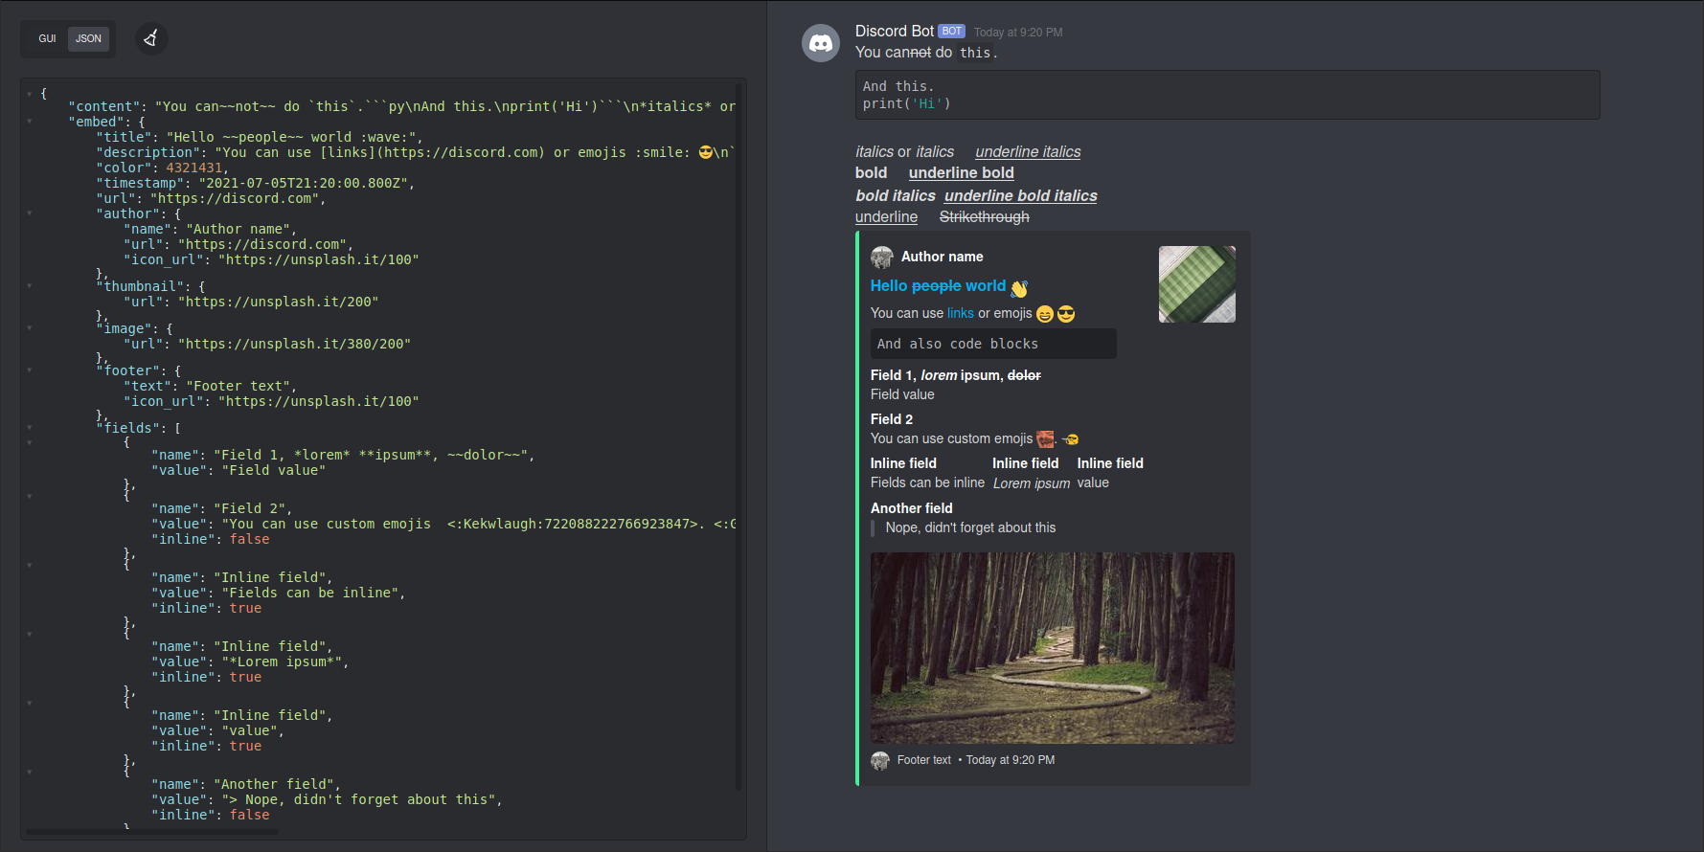Click the 'Fields can be inline' field value
Screen dimensions: 1704x852
click(927, 482)
